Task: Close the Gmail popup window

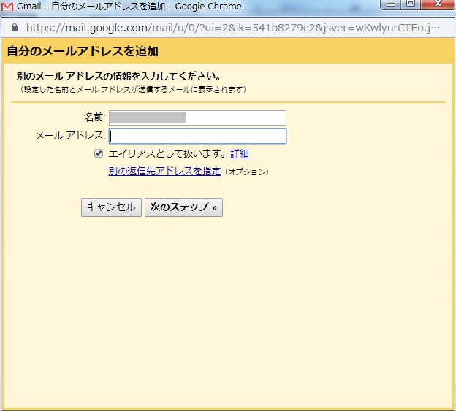Action: pyautogui.click(x=438, y=4)
